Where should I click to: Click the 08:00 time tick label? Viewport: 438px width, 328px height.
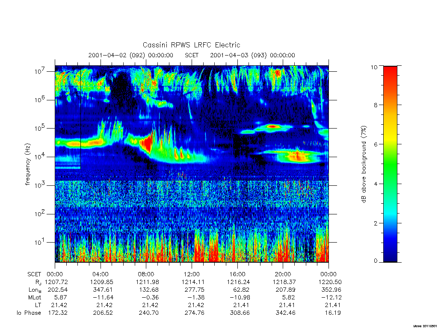tap(146, 275)
